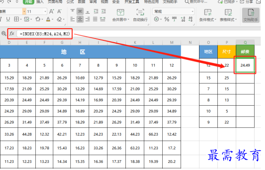
Task: Click the fill color bucket icon
Action: click(x=38, y=19)
